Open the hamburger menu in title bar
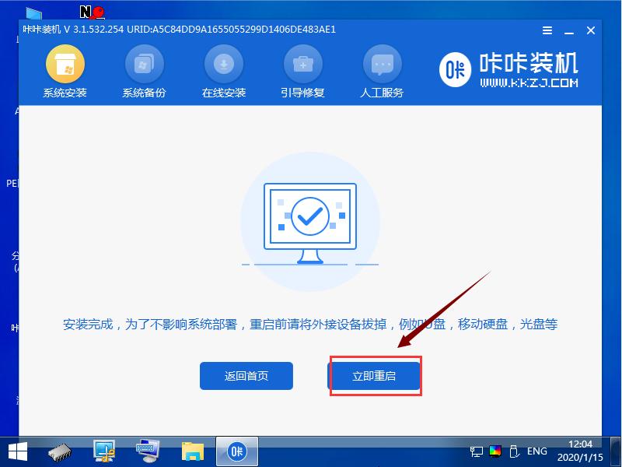 547,30
